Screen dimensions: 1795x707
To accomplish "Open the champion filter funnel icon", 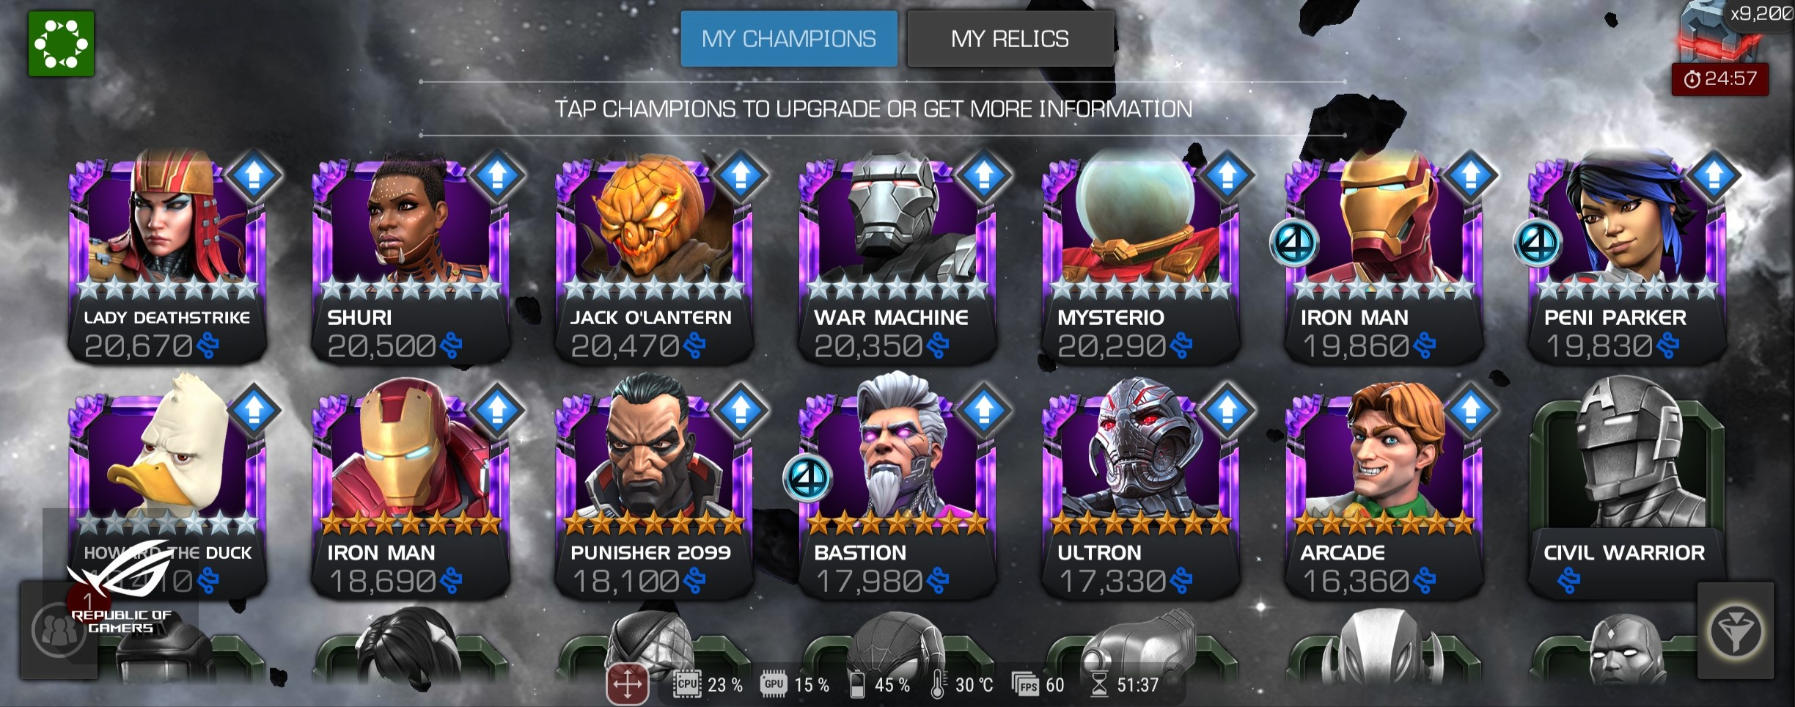I will tap(1735, 630).
